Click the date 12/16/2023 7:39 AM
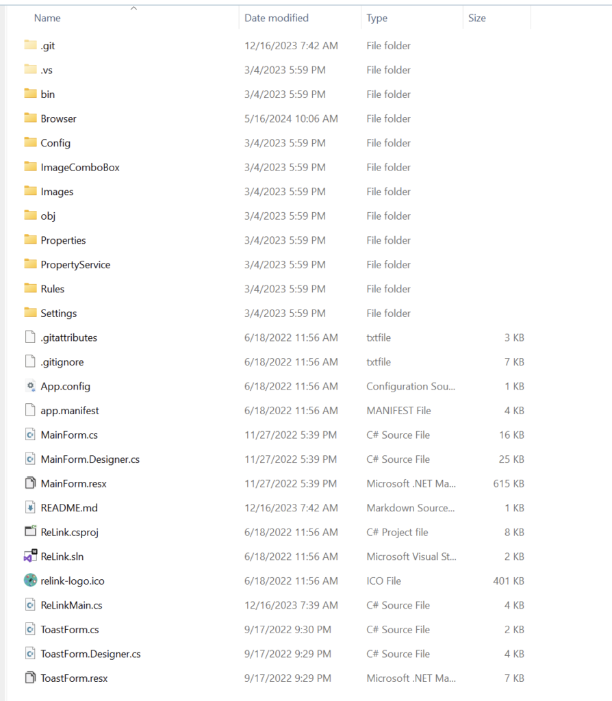The height and width of the screenshot is (701, 612). [x=291, y=605]
